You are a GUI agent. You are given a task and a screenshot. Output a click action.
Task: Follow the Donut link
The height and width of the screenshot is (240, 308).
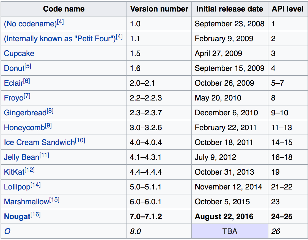tap(14, 68)
